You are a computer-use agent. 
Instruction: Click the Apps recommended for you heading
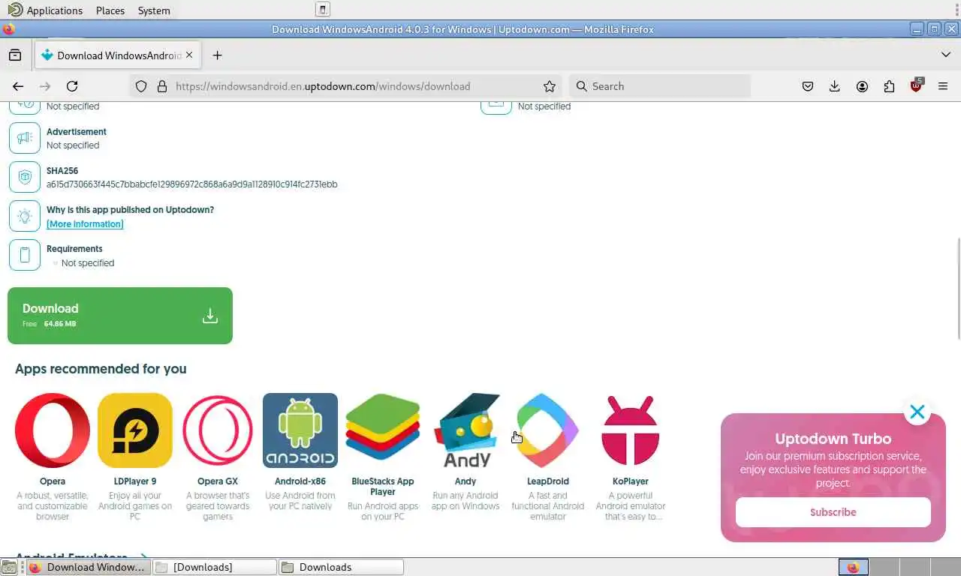point(101,369)
